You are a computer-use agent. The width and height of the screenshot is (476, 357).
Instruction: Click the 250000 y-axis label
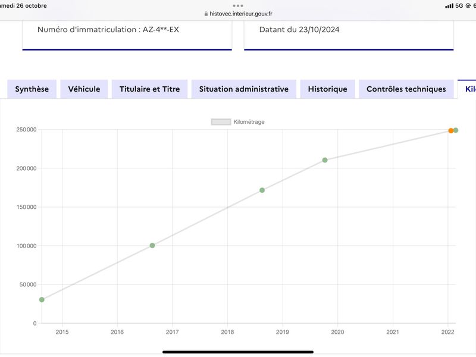[x=26, y=129]
